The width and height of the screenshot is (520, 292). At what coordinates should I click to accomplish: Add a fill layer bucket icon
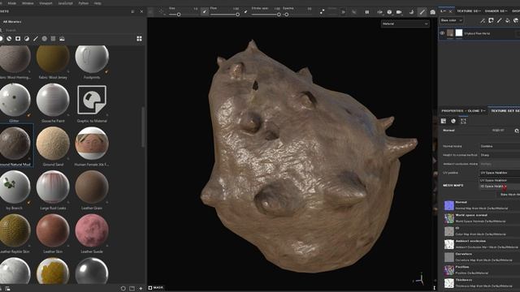point(507,20)
